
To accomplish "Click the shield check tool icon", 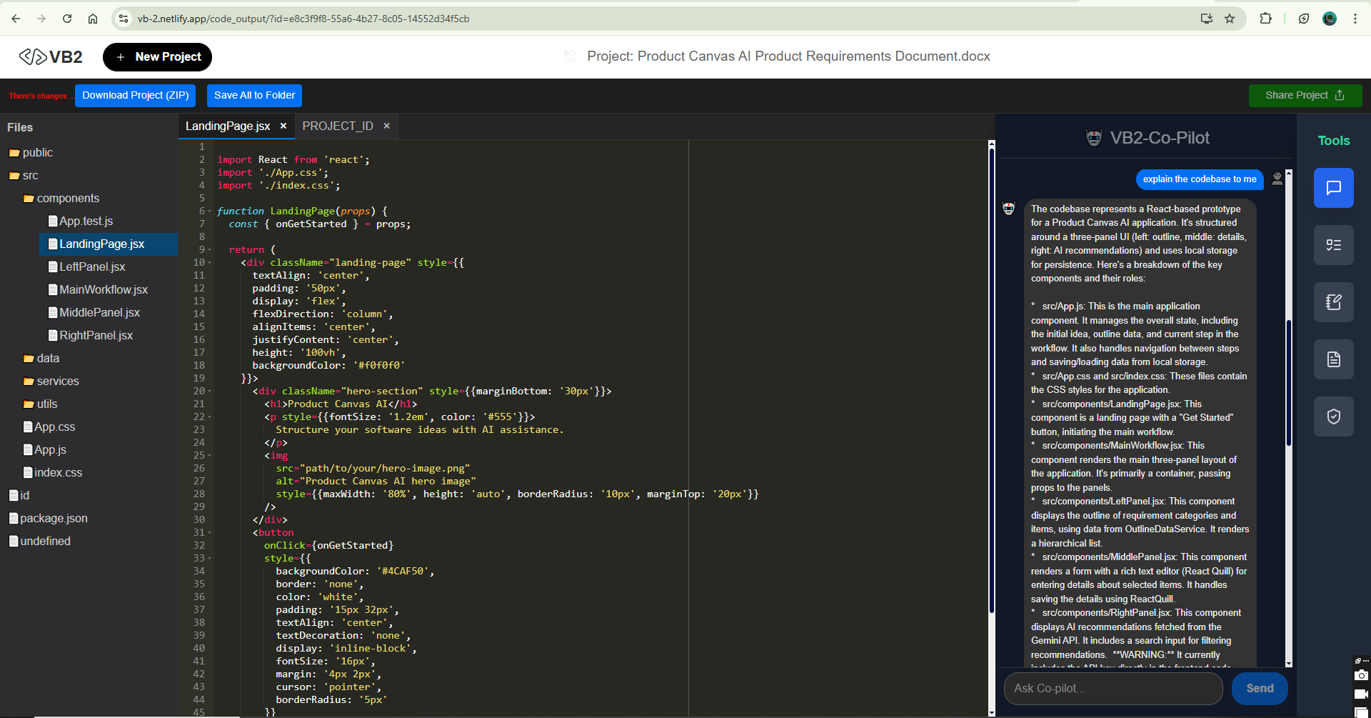I will pyautogui.click(x=1333, y=417).
